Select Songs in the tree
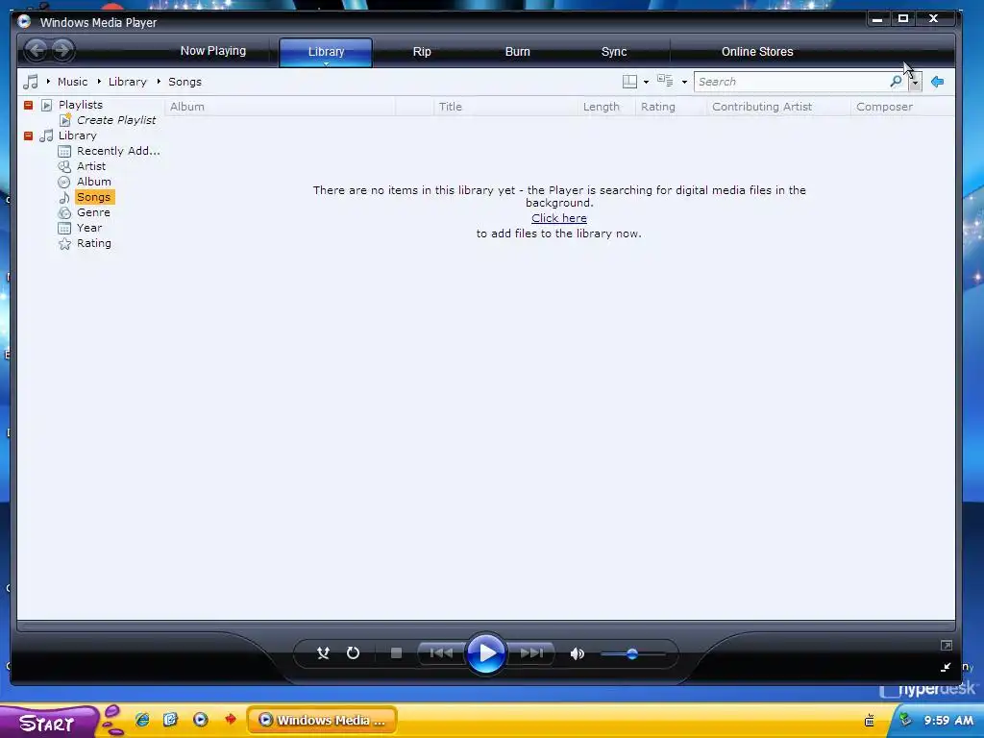This screenshot has width=984, height=738. tap(94, 197)
